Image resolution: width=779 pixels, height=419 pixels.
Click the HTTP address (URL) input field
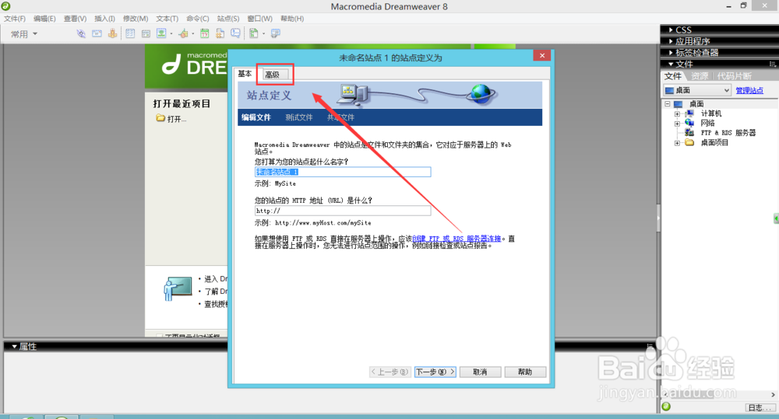343,211
